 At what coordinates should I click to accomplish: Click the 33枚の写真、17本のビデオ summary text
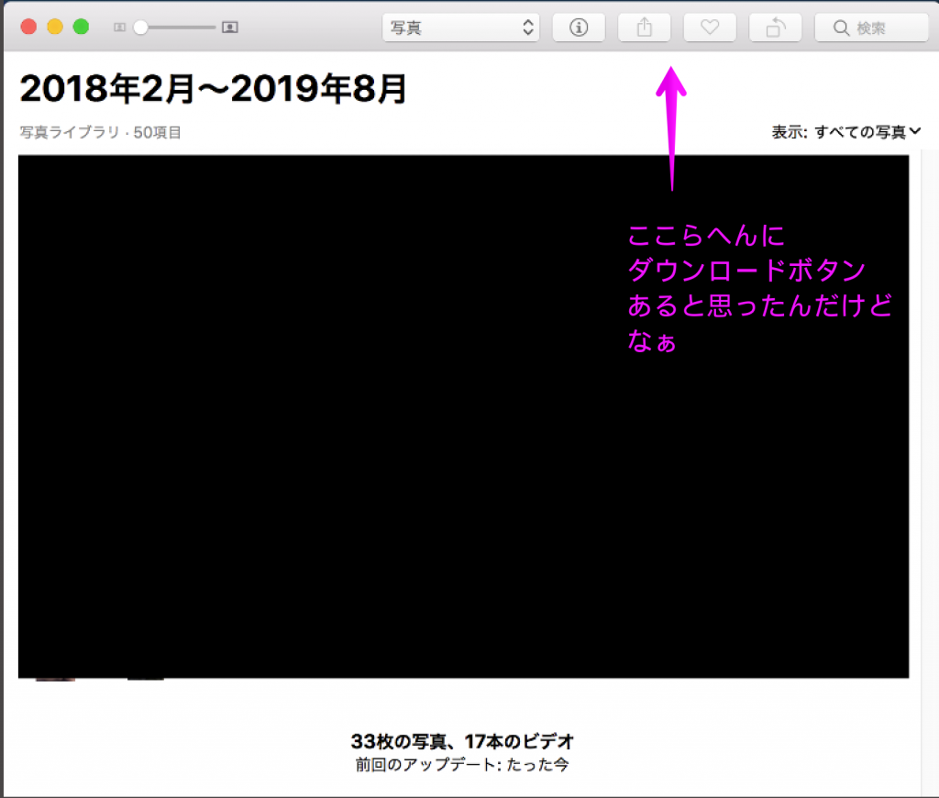[x=462, y=741]
